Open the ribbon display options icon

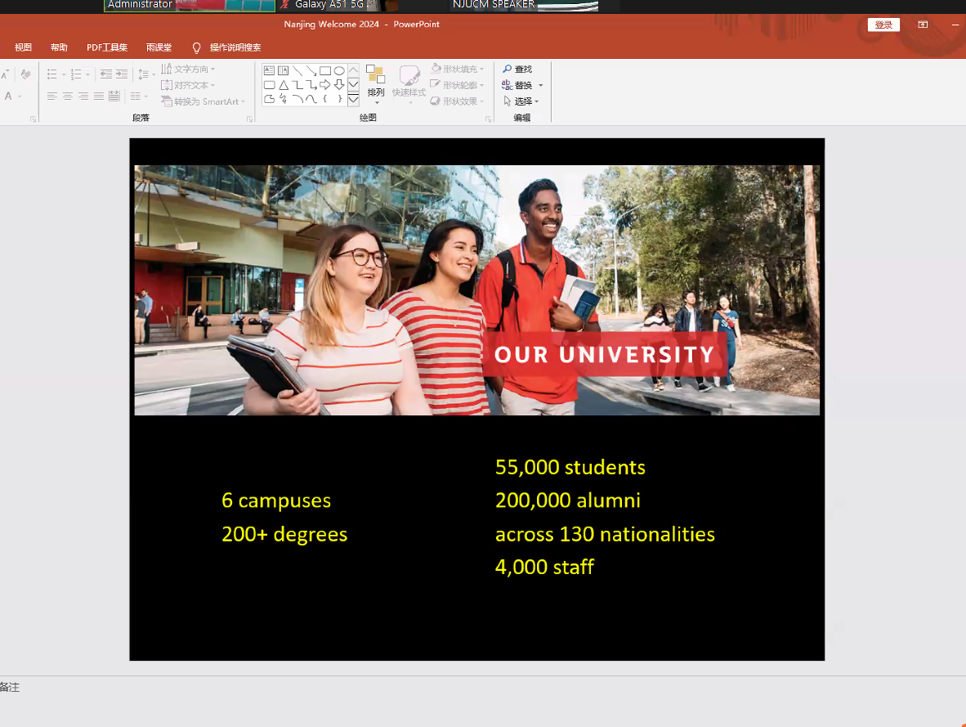tap(922, 25)
